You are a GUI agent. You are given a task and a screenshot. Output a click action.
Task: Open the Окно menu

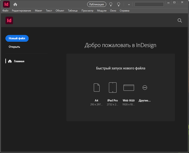113,11
